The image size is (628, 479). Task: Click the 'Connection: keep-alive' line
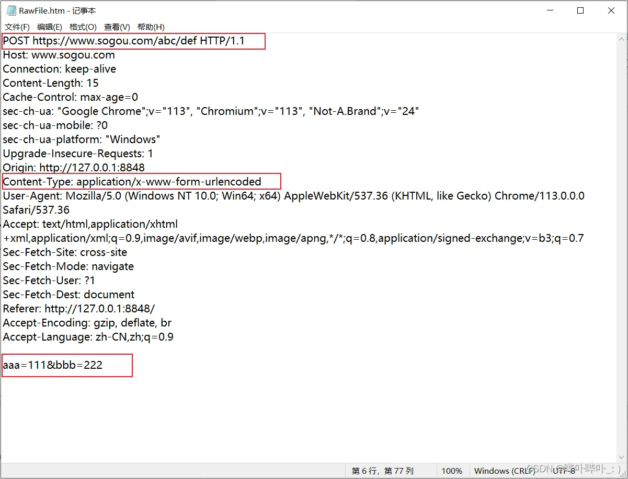pyautogui.click(x=60, y=69)
